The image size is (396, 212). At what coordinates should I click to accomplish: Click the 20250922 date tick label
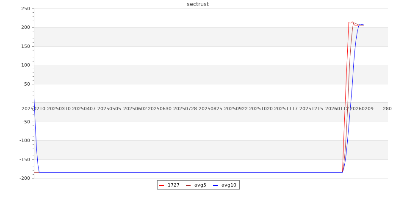tap(236, 109)
